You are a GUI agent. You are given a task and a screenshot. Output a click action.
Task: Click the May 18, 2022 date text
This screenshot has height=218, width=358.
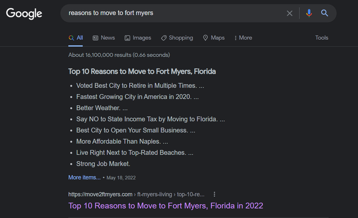(121, 178)
